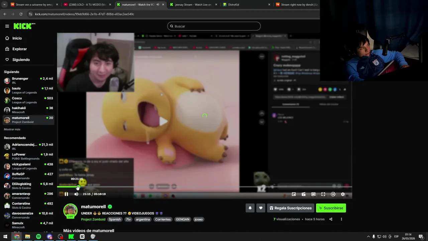Image resolution: width=428 pixels, height=241 pixels.
Task: Click the Corrientes tag
Action: pyautogui.click(x=163, y=219)
